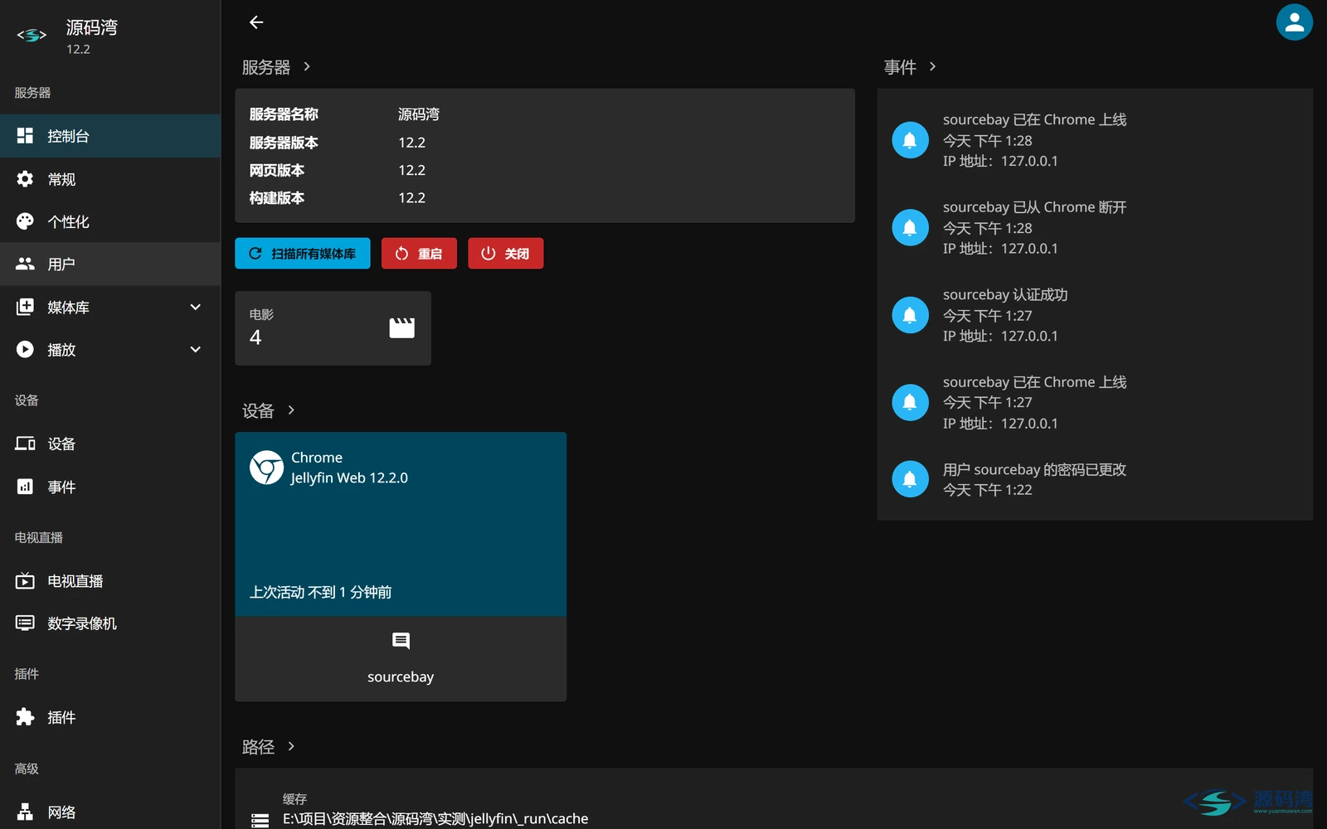Open the user profile avatar menu
The image size is (1327, 829).
click(x=1294, y=22)
